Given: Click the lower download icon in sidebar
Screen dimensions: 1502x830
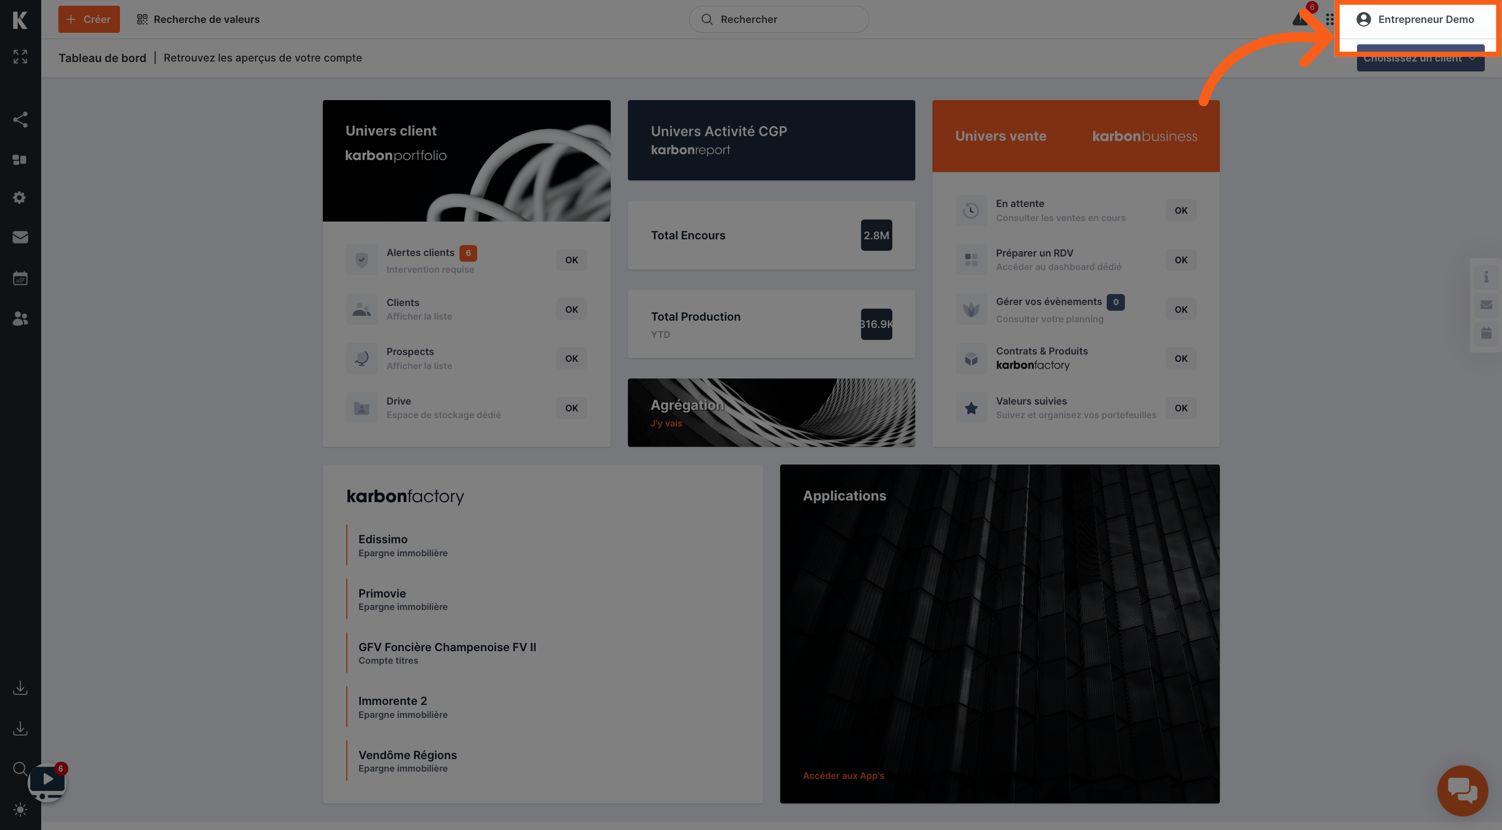Looking at the screenshot, I should [20, 728].
